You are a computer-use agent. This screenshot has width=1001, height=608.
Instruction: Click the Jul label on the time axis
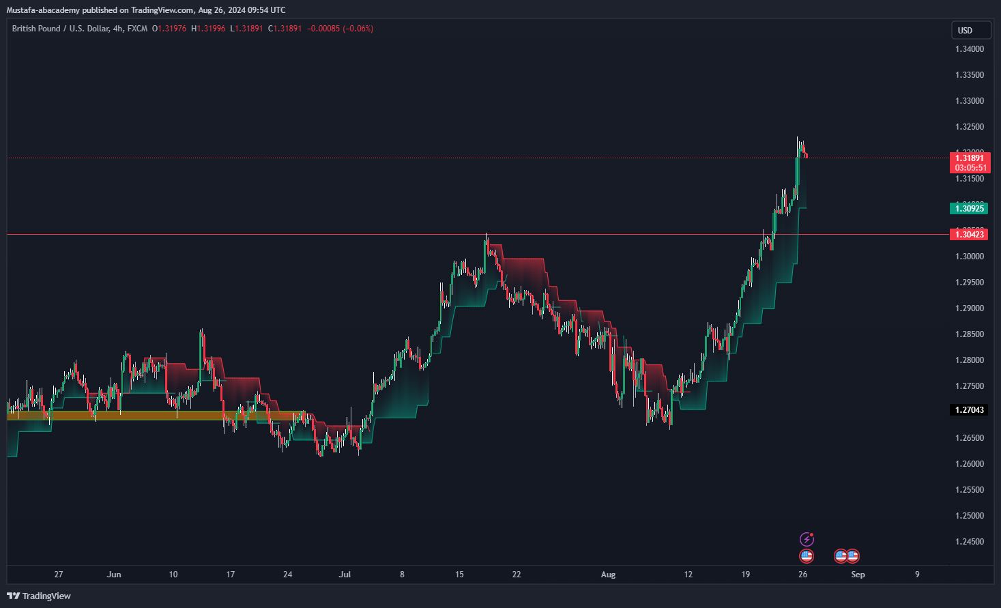[x=345, y=575]
